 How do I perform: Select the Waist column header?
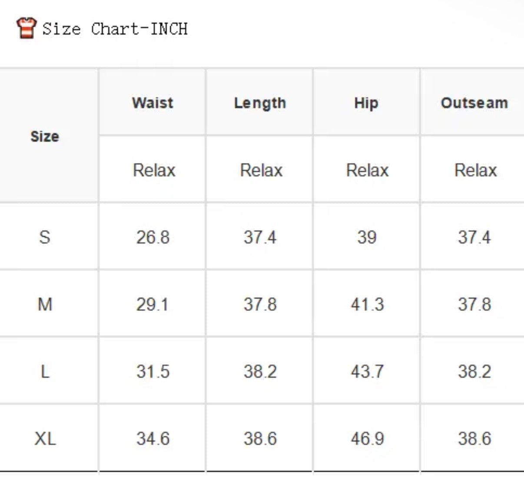[153, 103]
